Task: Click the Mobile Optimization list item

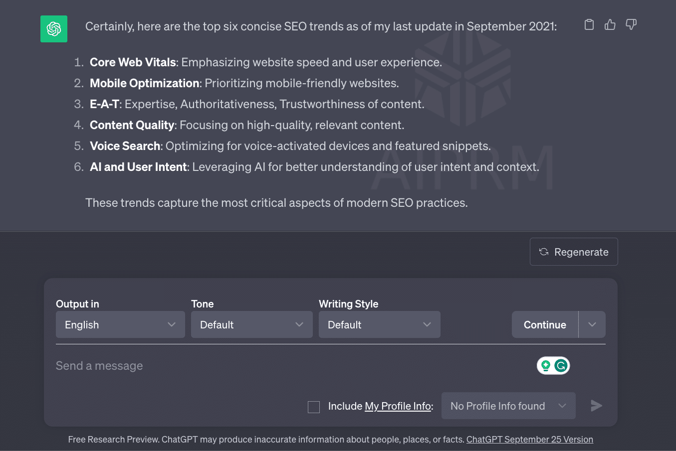Action: 244,83
